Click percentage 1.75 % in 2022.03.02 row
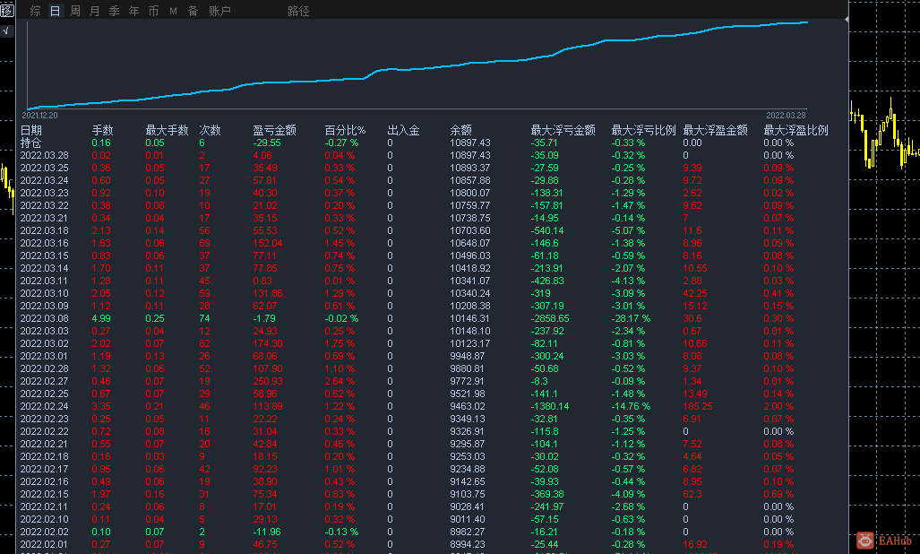 pyautogui.click(x=340, y=344)
